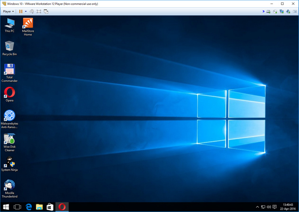The width and height of the screenshot is (299, 212).
Task: Select the System Ninja shortcut
Action: 10,164
